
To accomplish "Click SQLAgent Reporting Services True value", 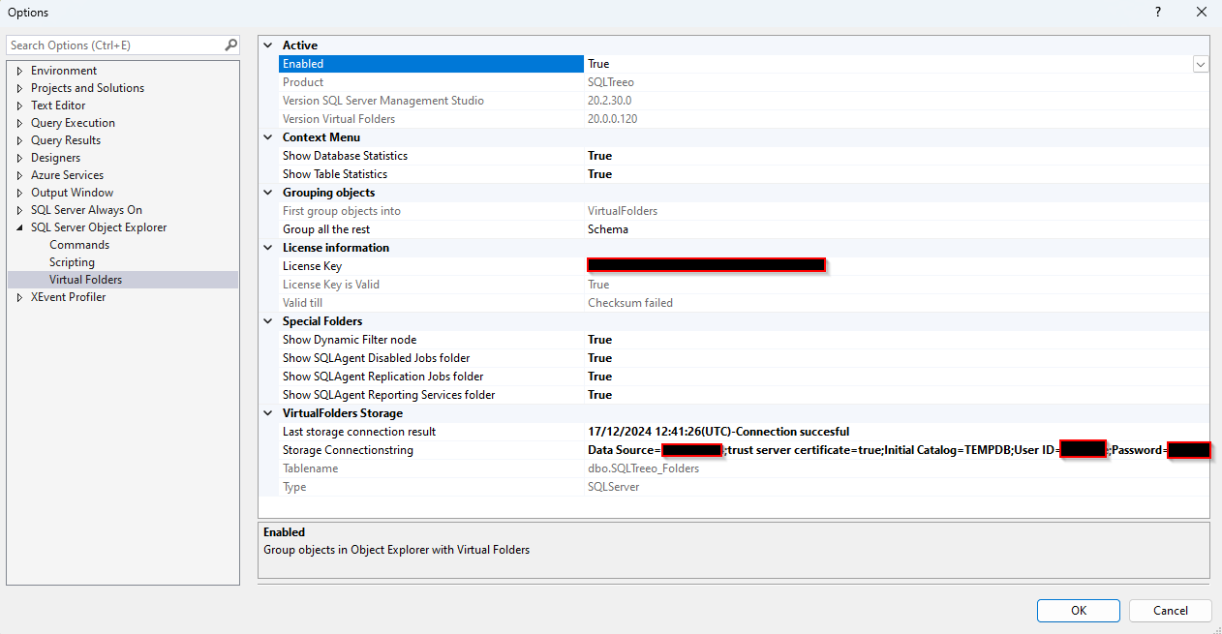I will [599, 395].
